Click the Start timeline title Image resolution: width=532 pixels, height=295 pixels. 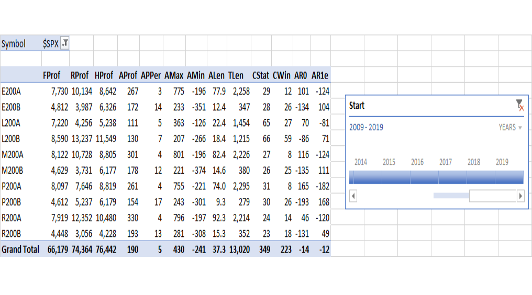[357, 106]
